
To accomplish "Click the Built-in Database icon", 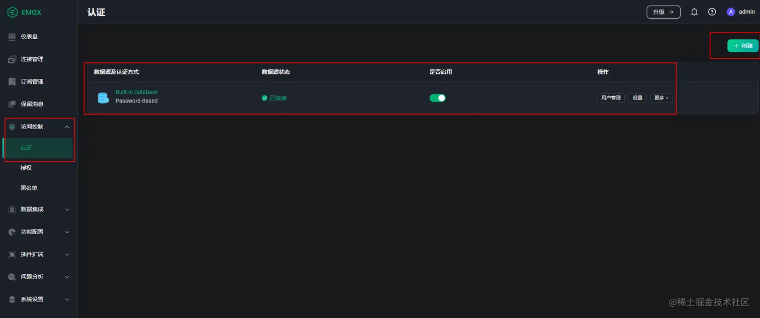I will point(103,98).
